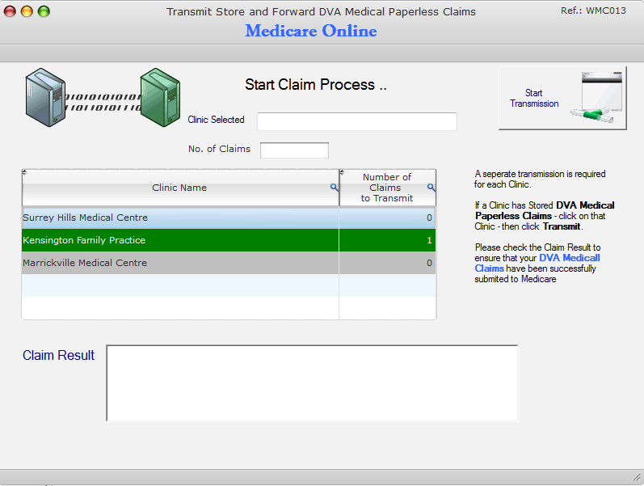644x486 pixels.
Task: Maximize window with green button
Action: pos(44,11)
